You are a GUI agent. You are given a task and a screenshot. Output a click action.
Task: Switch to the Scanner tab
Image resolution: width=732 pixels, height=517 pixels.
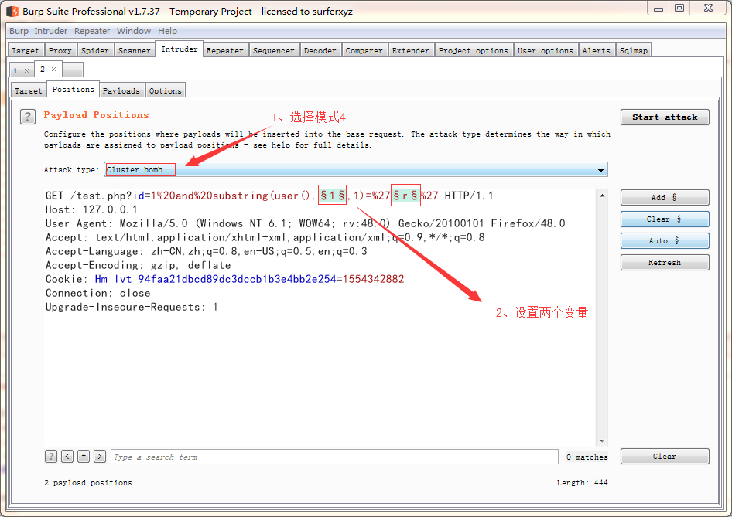click(x=135, y=50)
